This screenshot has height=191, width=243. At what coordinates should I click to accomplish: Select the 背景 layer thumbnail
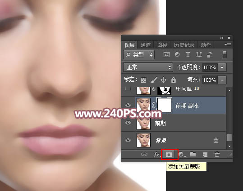143,140
